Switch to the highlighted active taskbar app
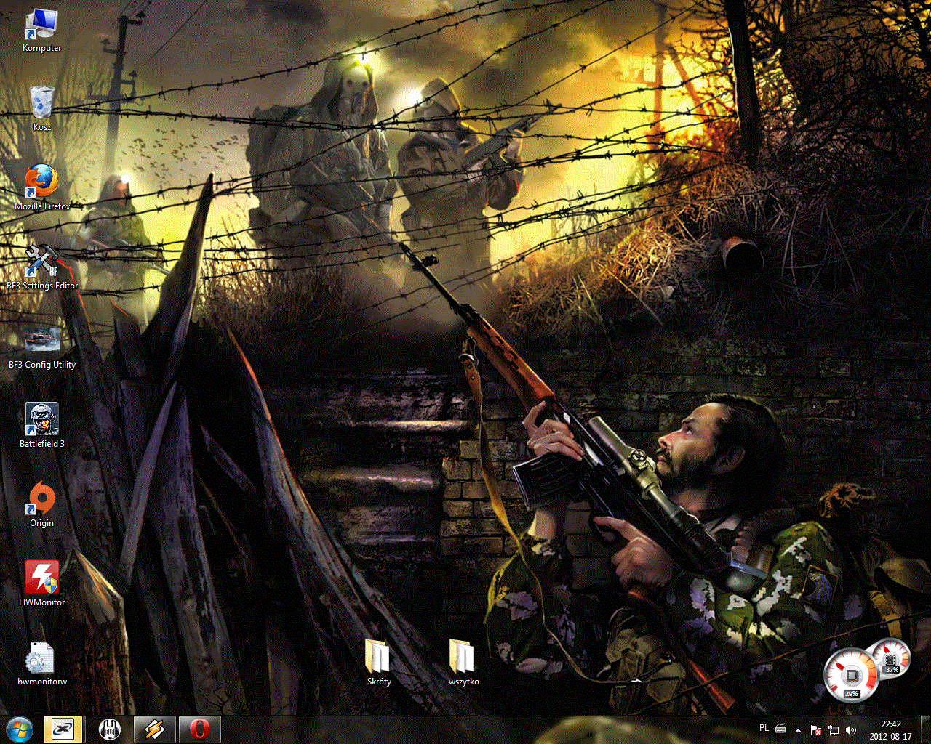The image size is (931, 744). point(63,729)
